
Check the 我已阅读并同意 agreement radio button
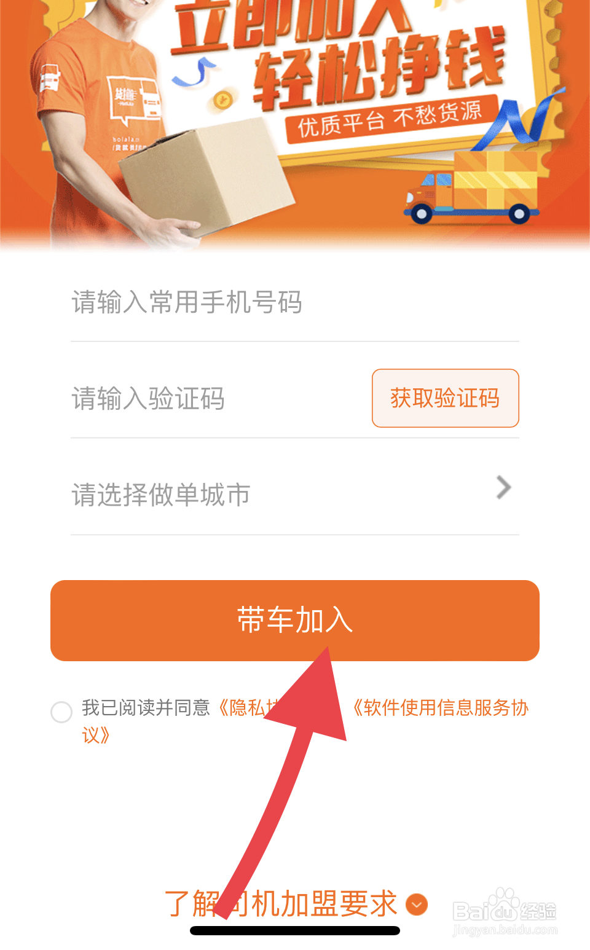tap(61, 712)
